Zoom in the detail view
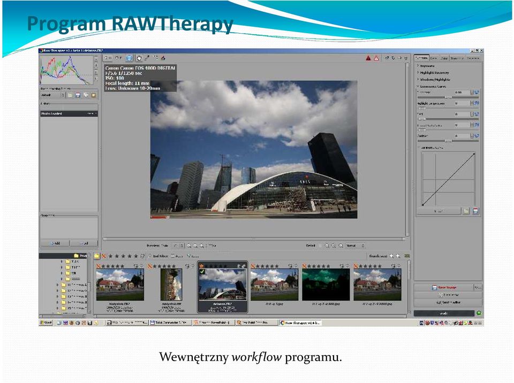 (334, 246)
